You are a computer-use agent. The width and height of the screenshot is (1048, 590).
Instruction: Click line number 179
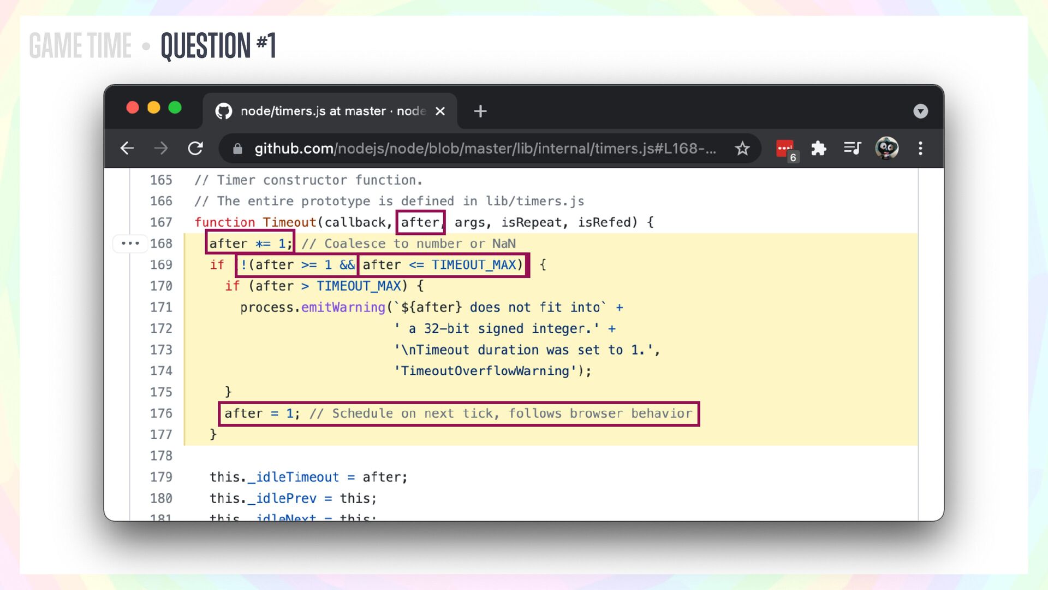161,477
